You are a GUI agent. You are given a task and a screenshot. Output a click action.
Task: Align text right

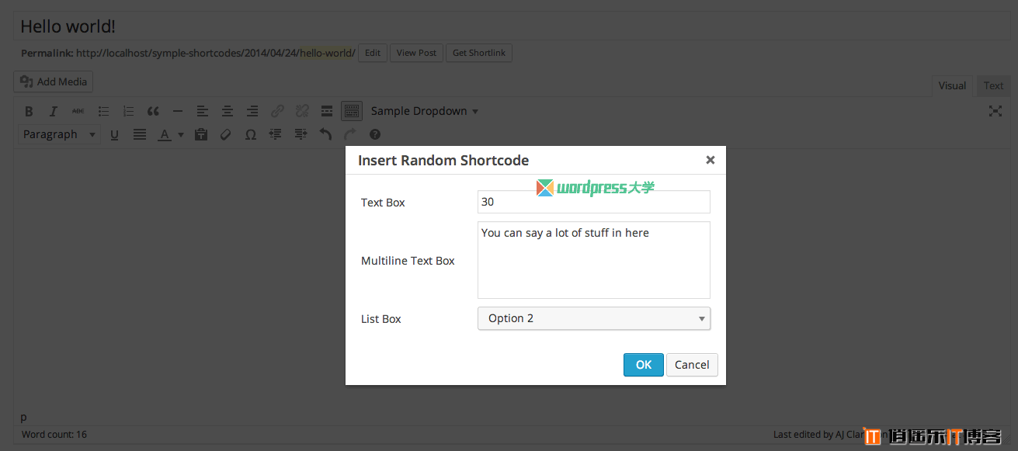click(252, 111)
